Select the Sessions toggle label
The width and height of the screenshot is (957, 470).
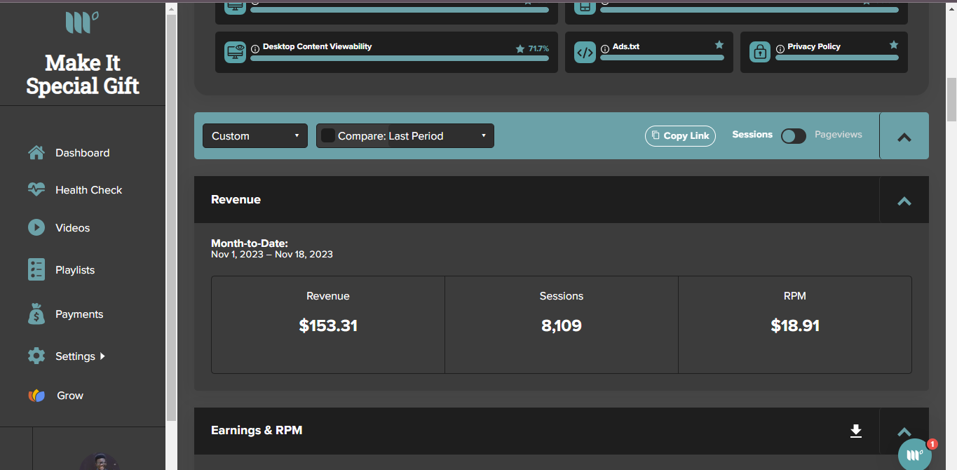[752, 135]
